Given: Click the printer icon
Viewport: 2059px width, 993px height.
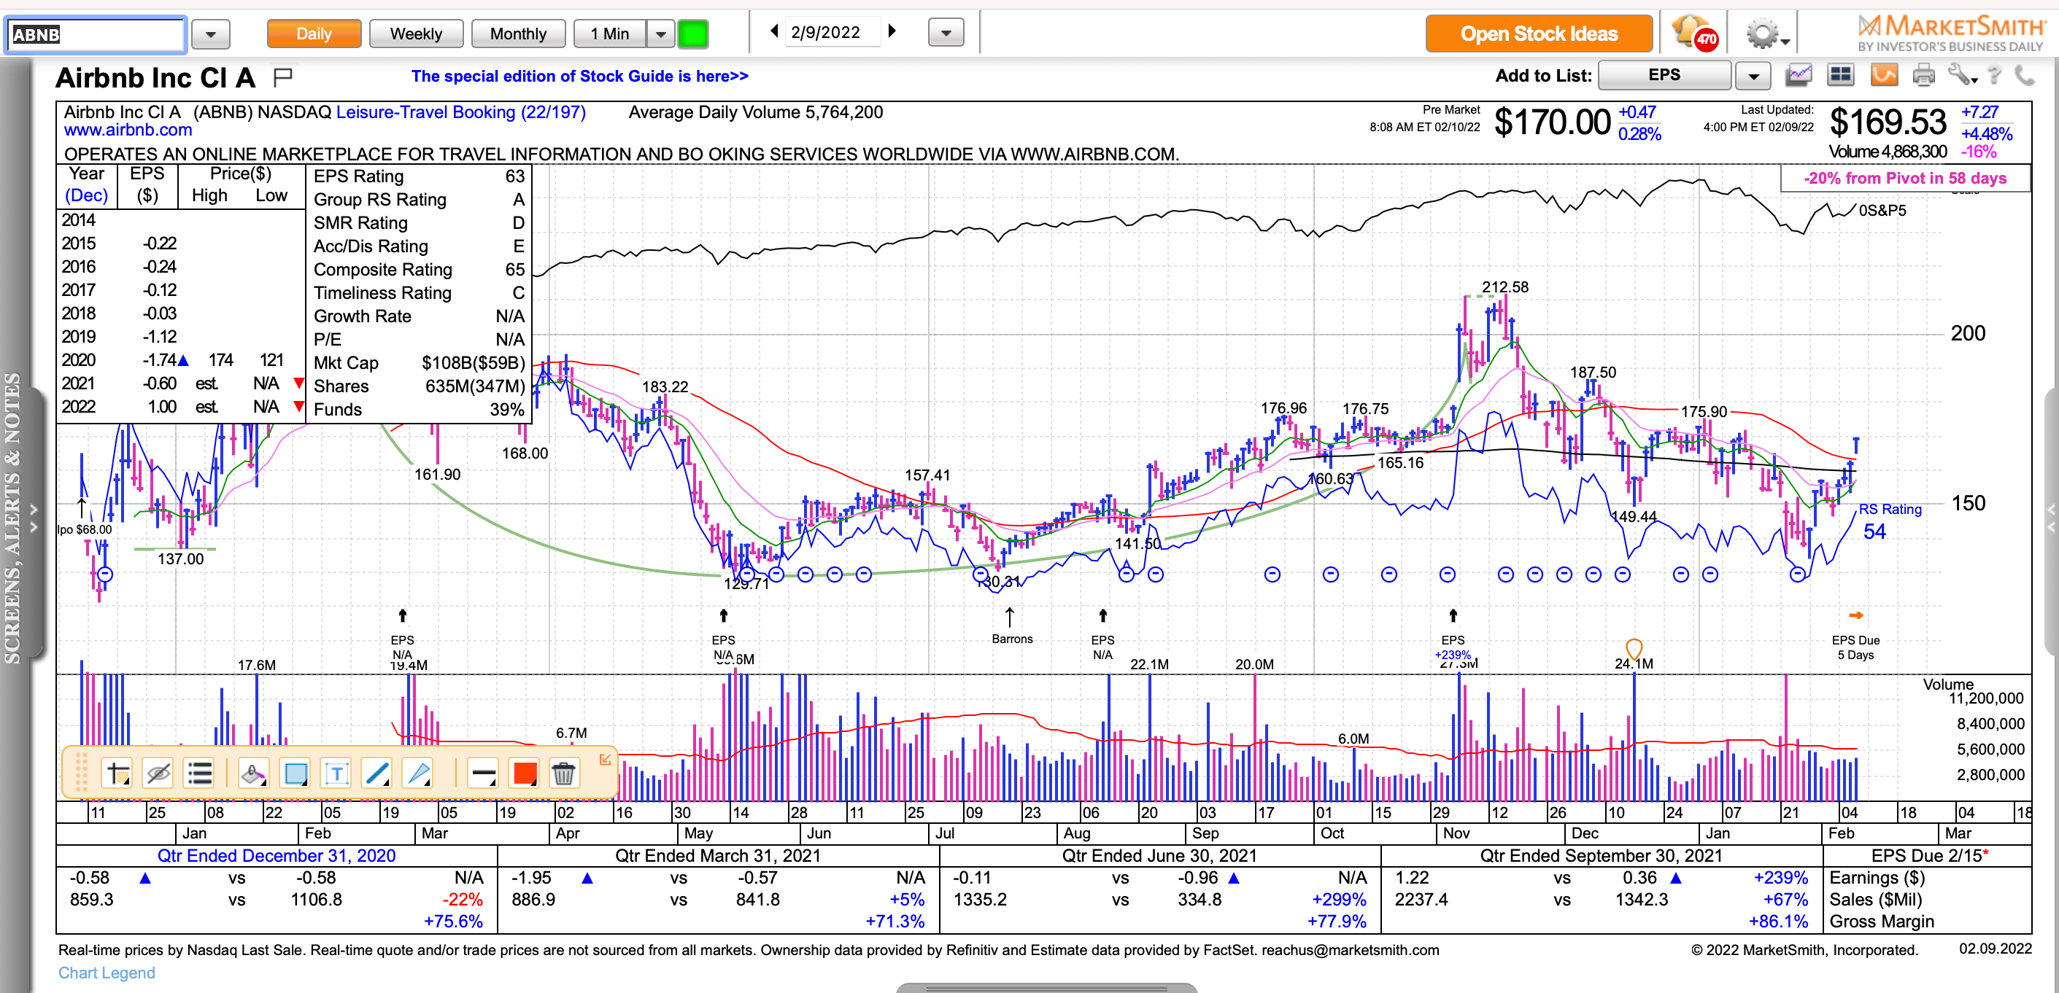Looking at the screenshot, I should (x=1923, y=75).
